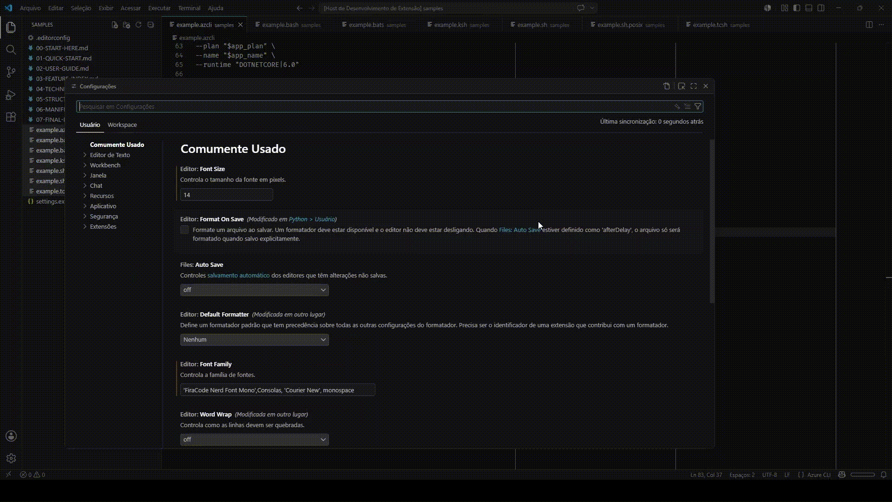This screenshot has width=892, height=502.
Task: Open the Seleção menu
Action: click(81, 8)
